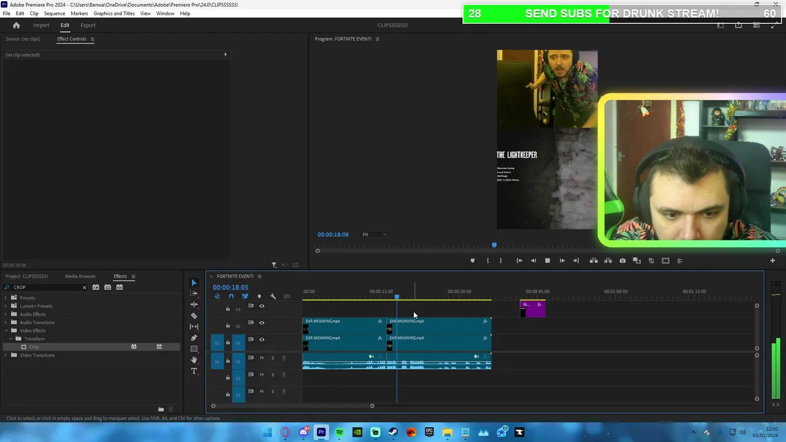Image resolution: width=786 pixels, height=442 pixels.
Task: Open the File menu
Action: [x=6, y=14]
